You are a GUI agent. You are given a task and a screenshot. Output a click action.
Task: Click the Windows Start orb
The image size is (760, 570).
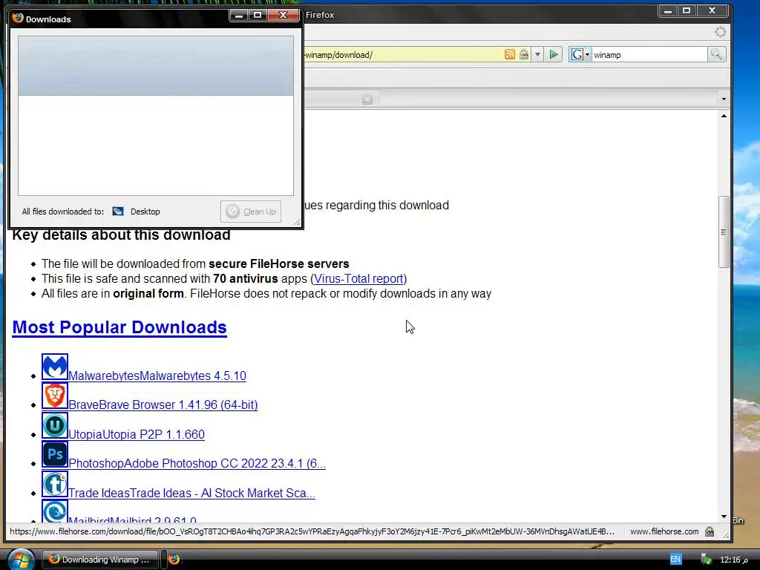(x=21, y=560)
